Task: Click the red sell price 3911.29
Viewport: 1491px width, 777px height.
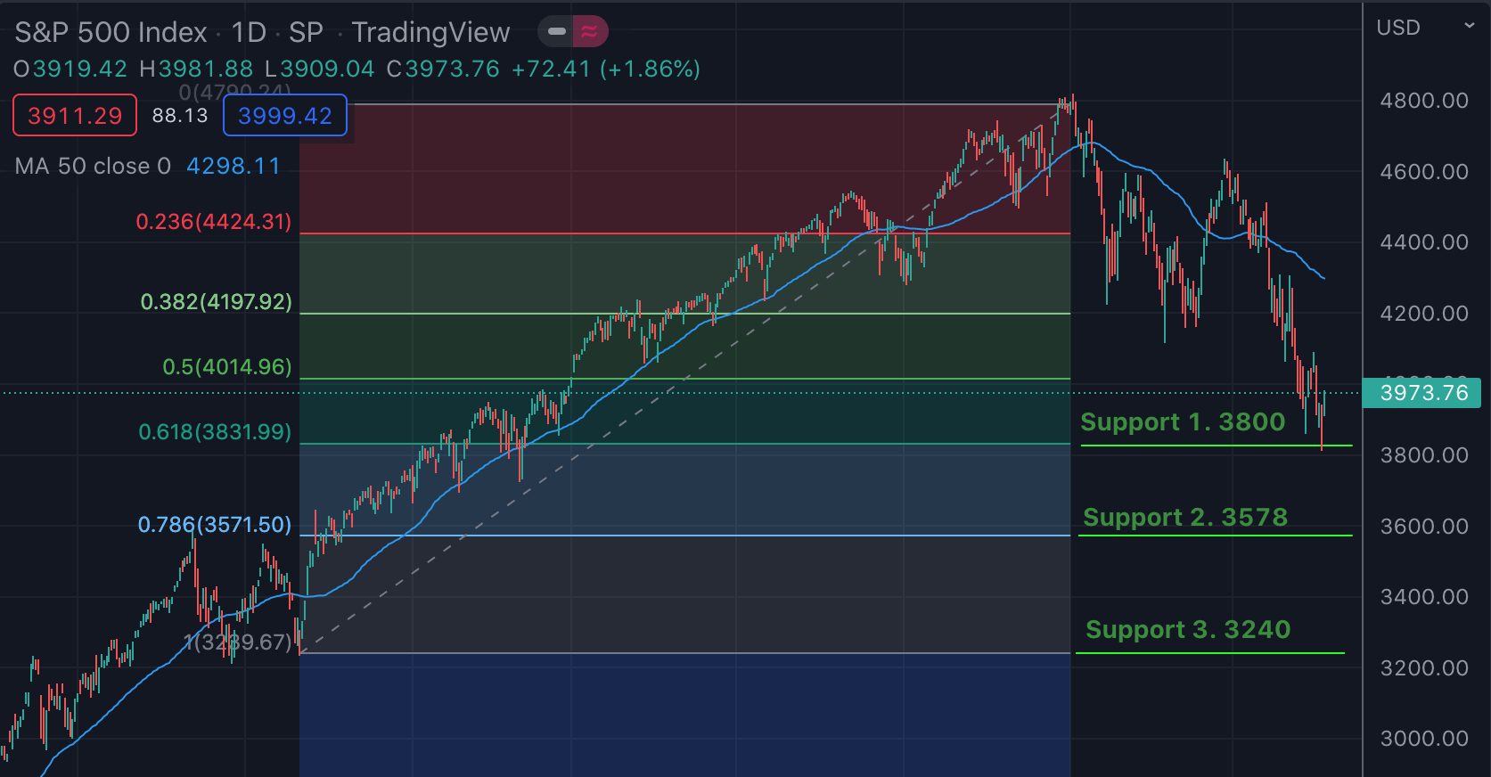Action: (x=75, y=116)
